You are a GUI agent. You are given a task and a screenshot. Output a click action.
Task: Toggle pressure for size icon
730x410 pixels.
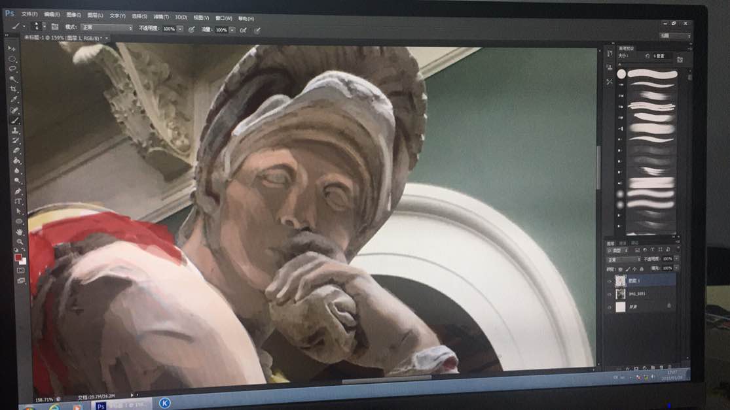click(257, 31)
